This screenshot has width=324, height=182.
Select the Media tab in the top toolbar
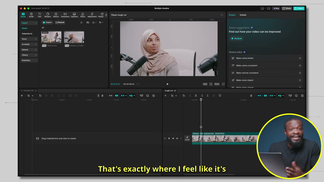(x=23, y=15)
